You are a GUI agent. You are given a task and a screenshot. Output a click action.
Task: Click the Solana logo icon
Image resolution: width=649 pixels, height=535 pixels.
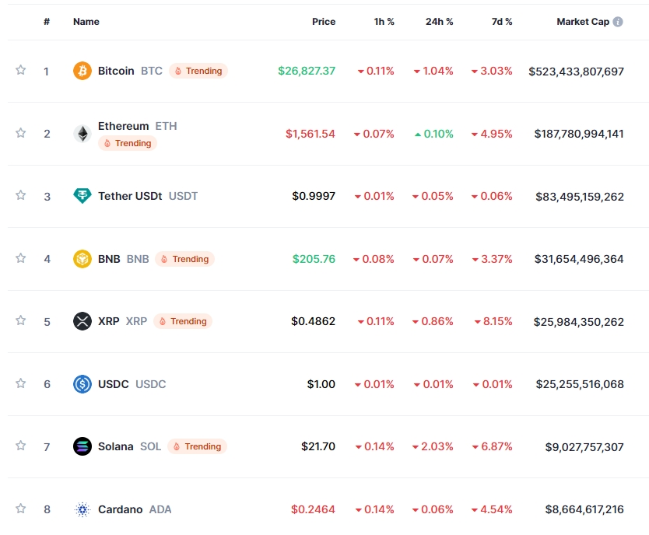82,446
